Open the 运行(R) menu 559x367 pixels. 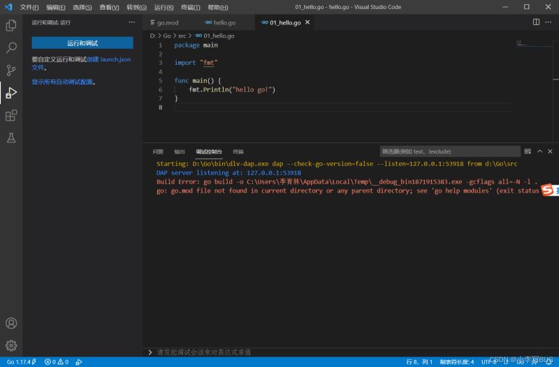point(164,7)
